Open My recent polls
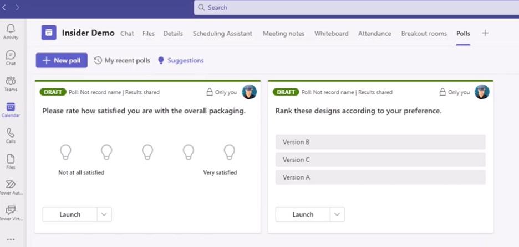This screenshot has width=519, height=247. 122,60
